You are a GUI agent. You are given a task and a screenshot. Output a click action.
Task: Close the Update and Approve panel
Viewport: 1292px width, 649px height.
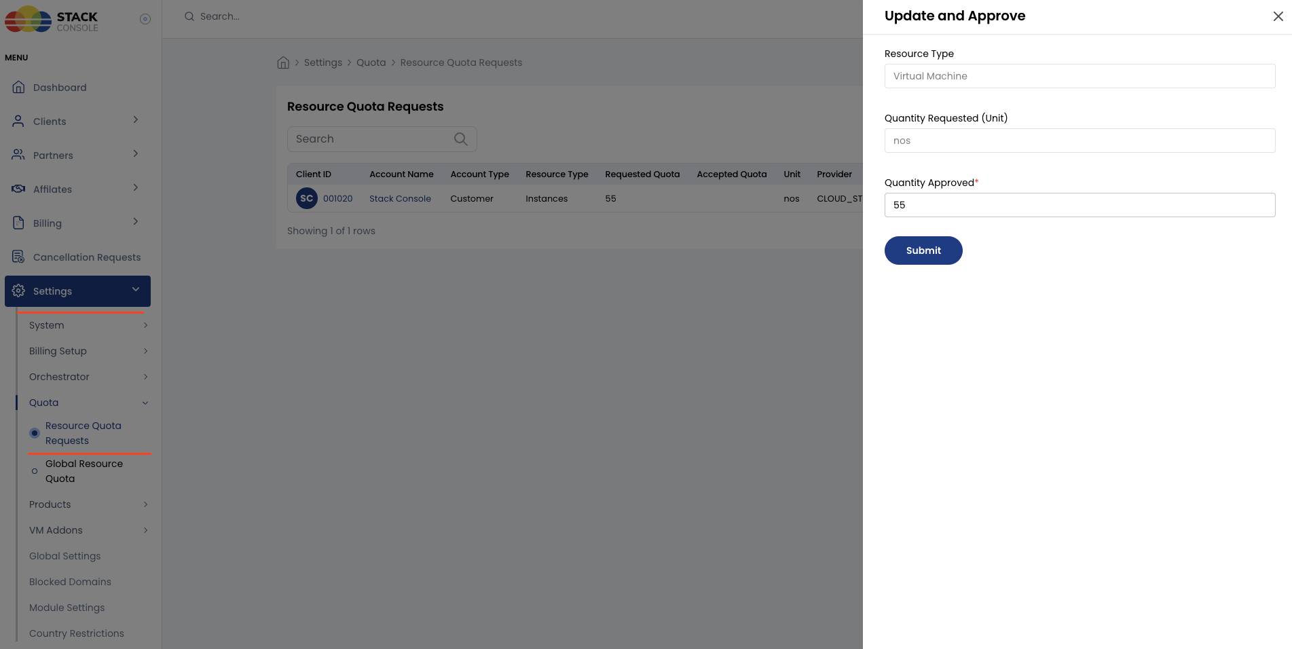tap(1278, 16)
